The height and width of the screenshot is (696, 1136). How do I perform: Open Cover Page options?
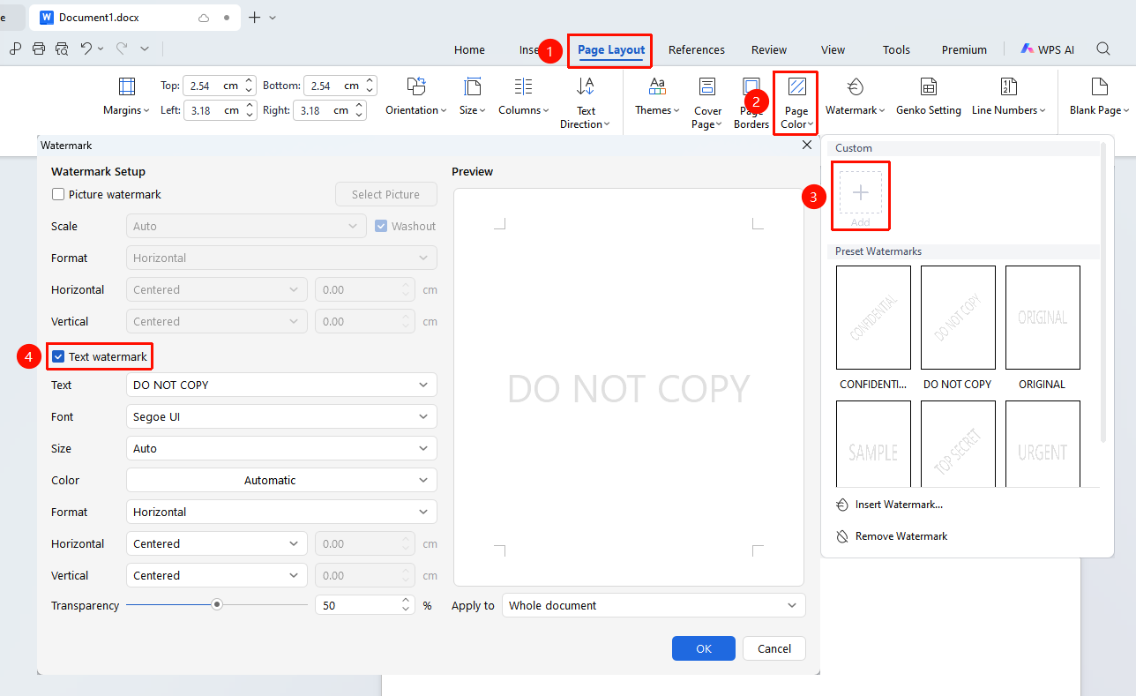707,103
